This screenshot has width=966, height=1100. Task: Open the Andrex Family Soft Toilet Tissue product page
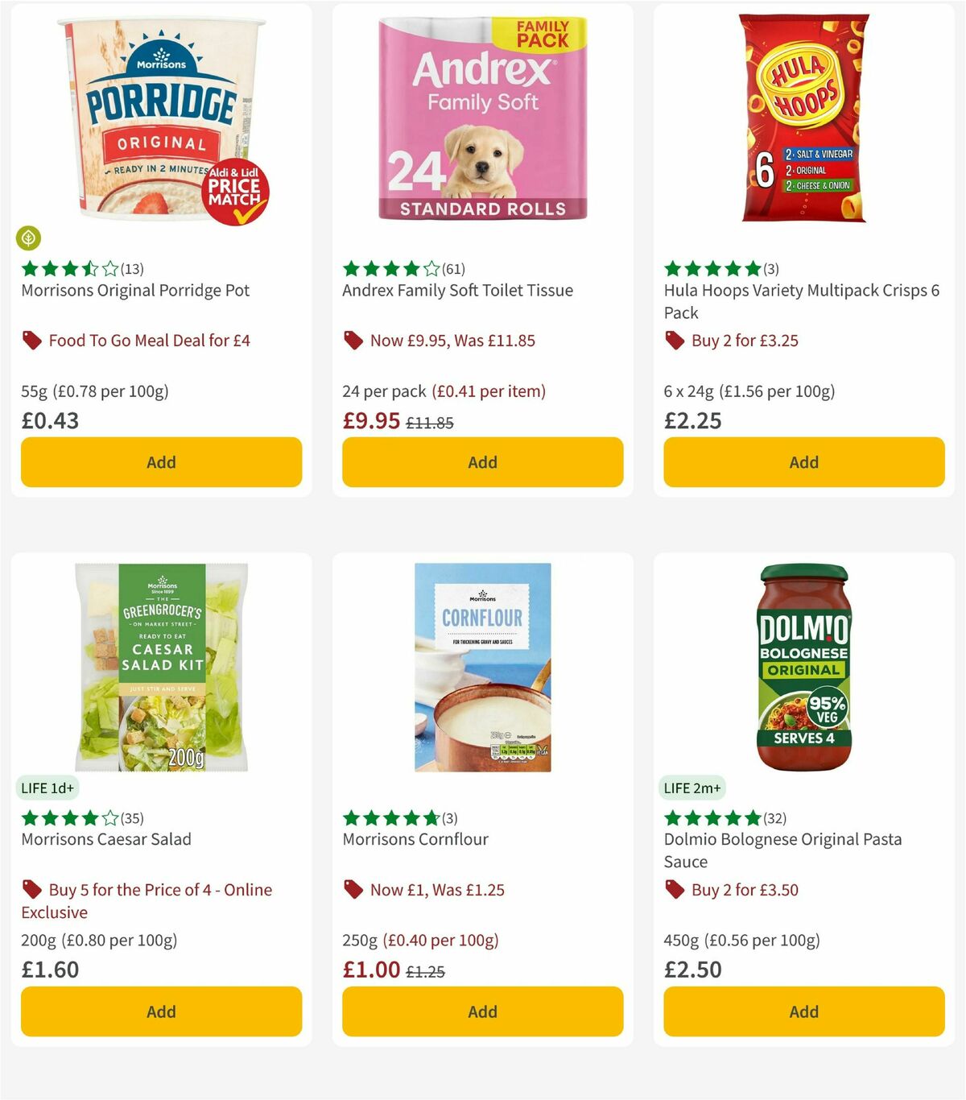[x=456, y=291]
